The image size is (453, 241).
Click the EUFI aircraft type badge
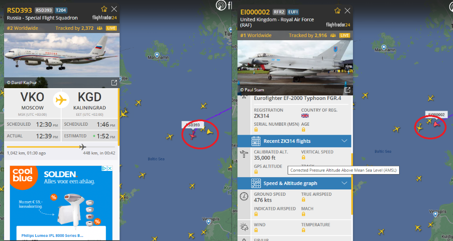(x=293, y=12)
